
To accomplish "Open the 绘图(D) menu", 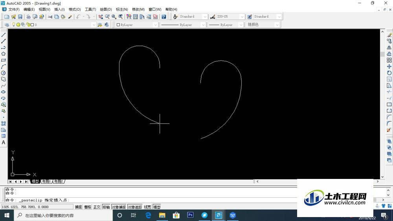I will (106, 9).
